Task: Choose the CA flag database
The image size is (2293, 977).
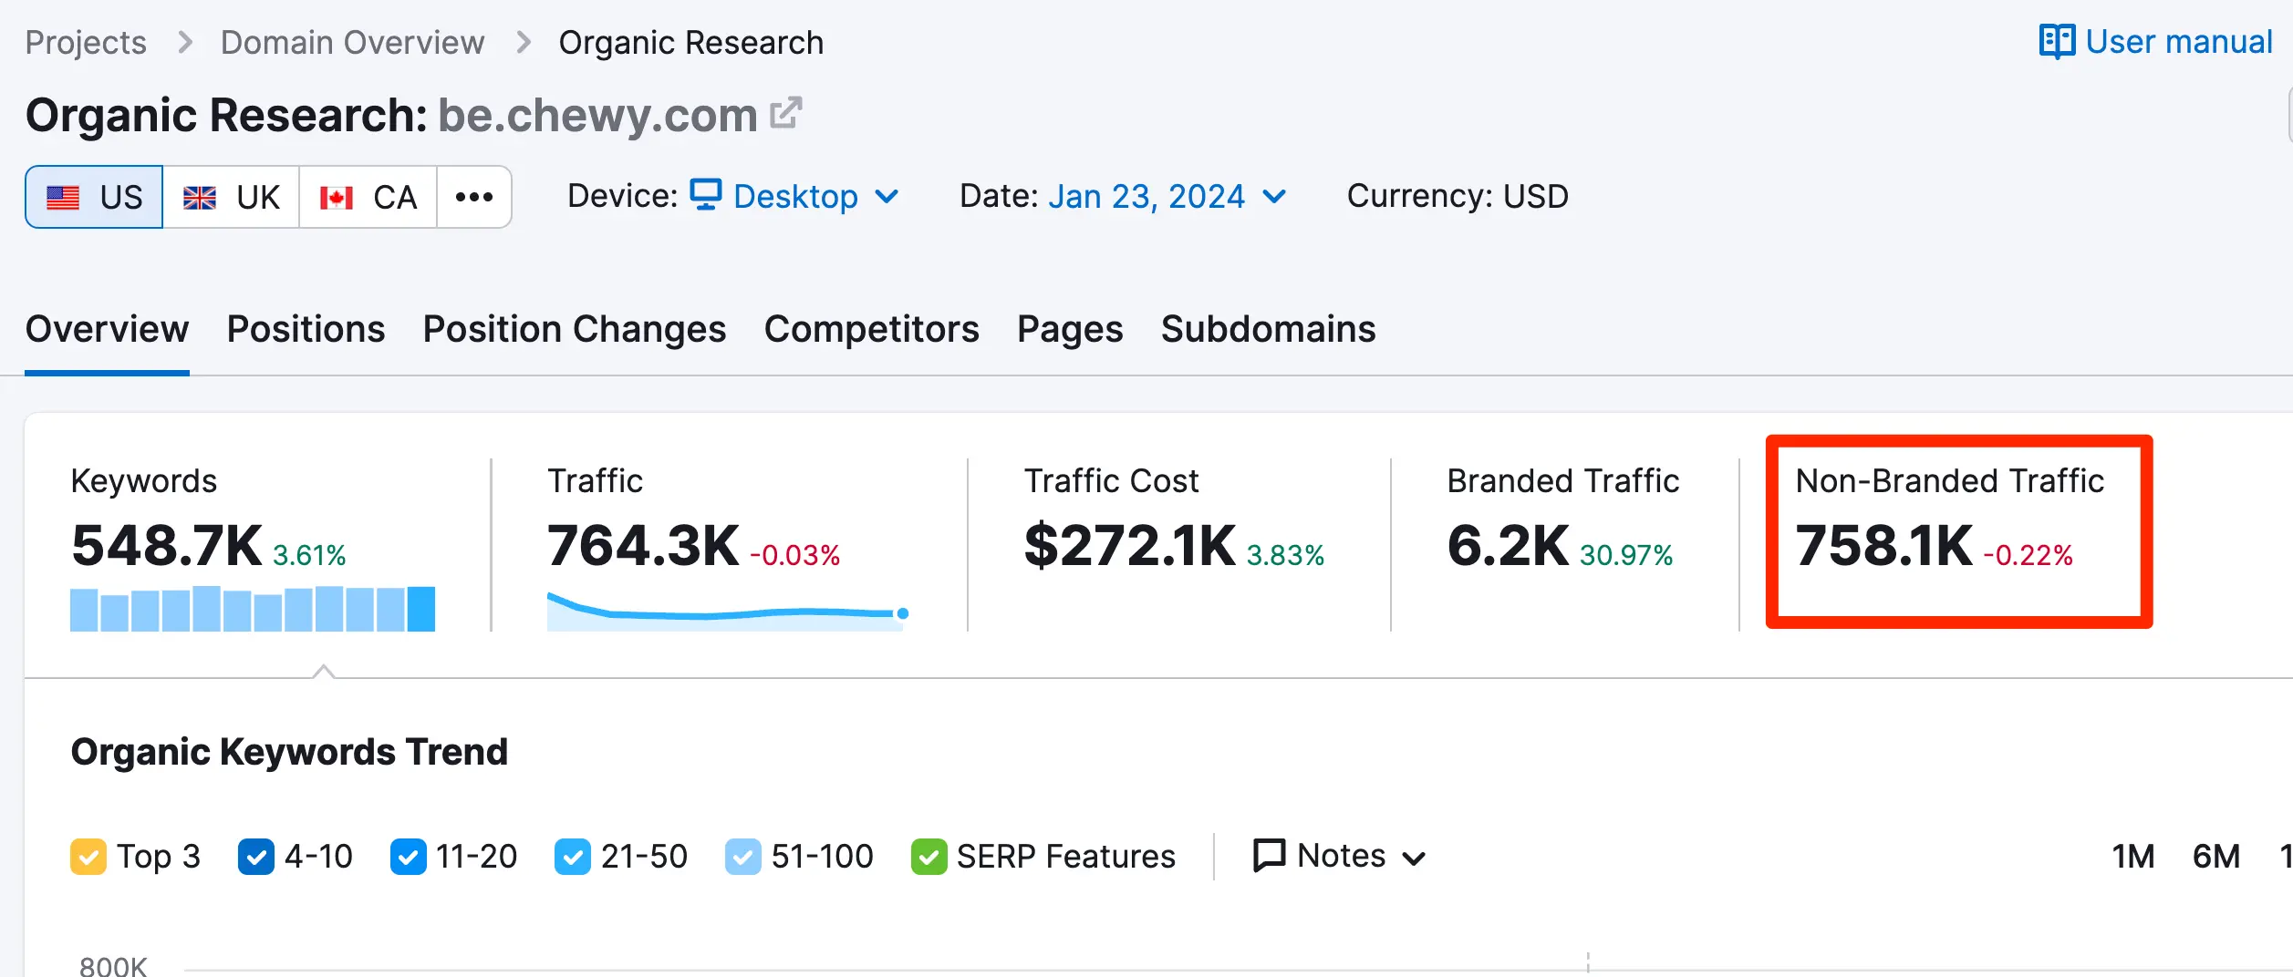Action: coord(368,197)
